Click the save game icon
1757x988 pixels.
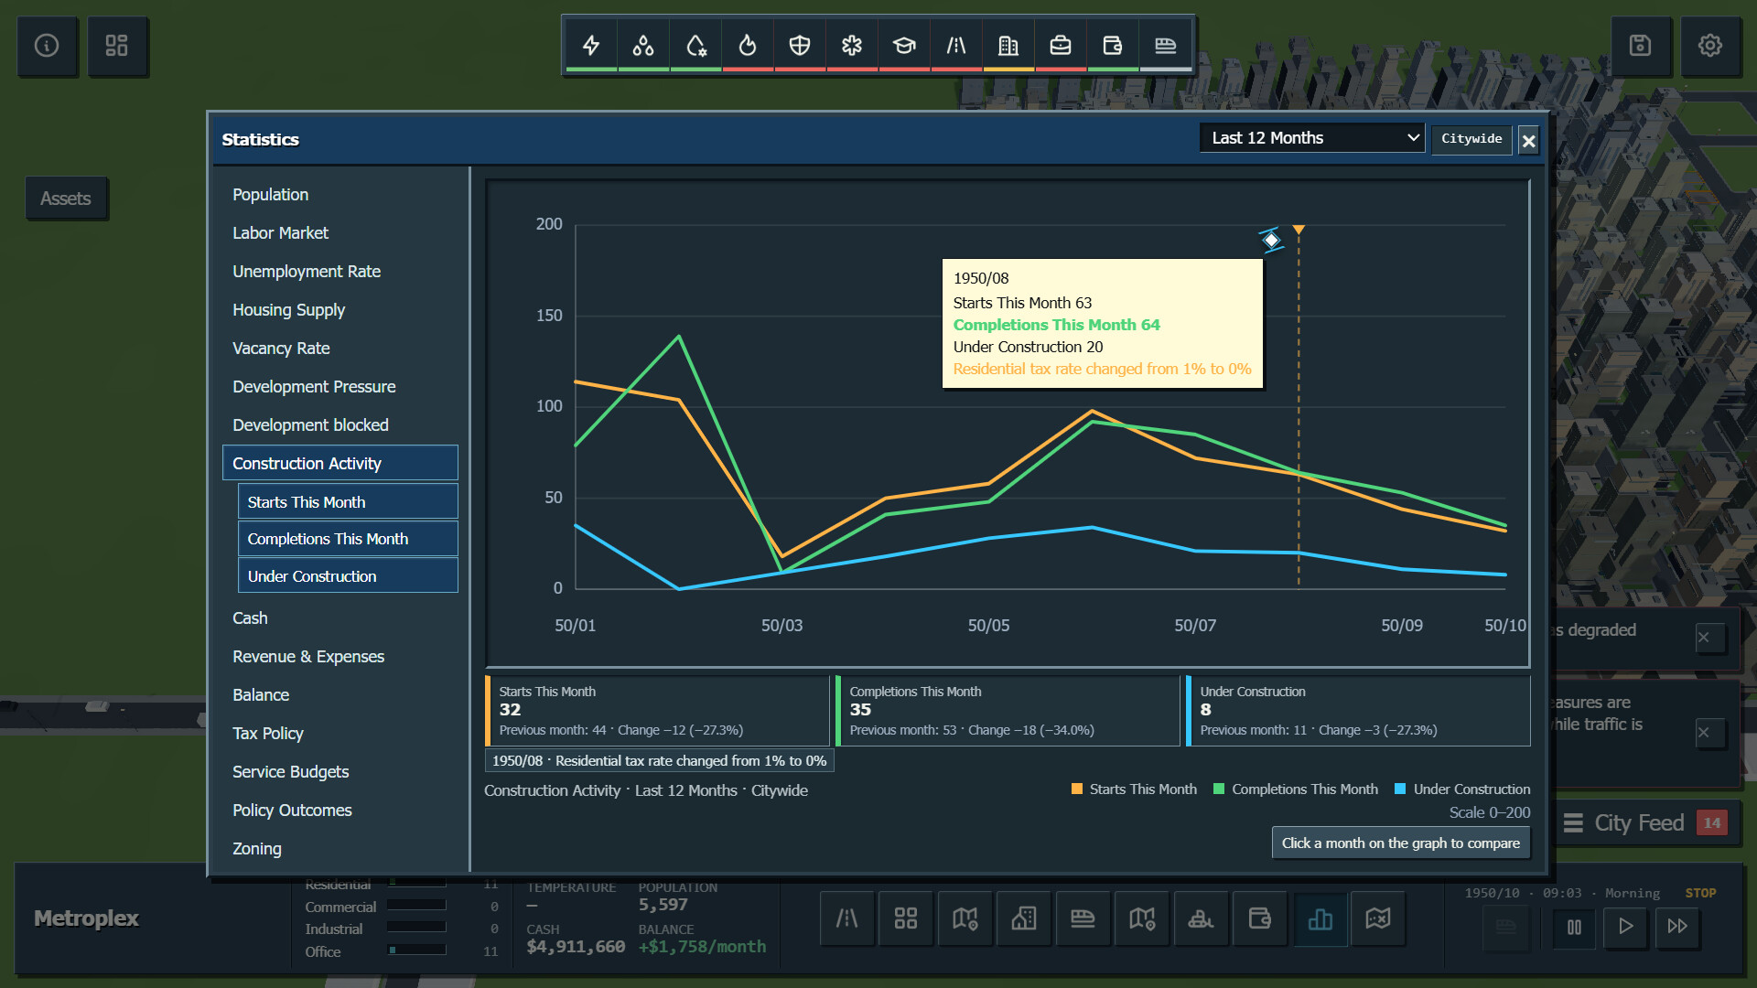[1640, 45]
